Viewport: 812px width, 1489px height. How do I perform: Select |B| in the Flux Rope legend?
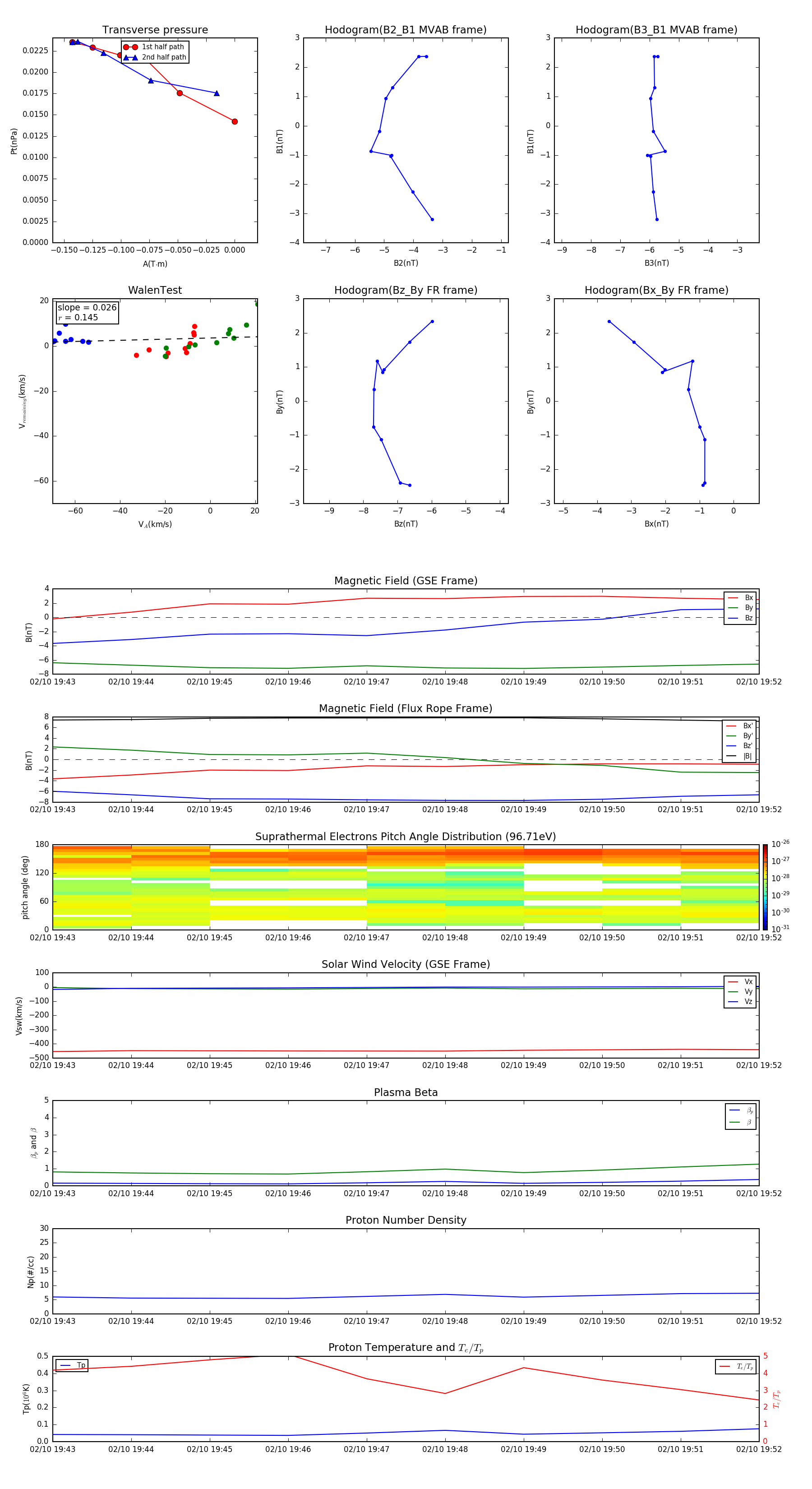pos(740,756)
